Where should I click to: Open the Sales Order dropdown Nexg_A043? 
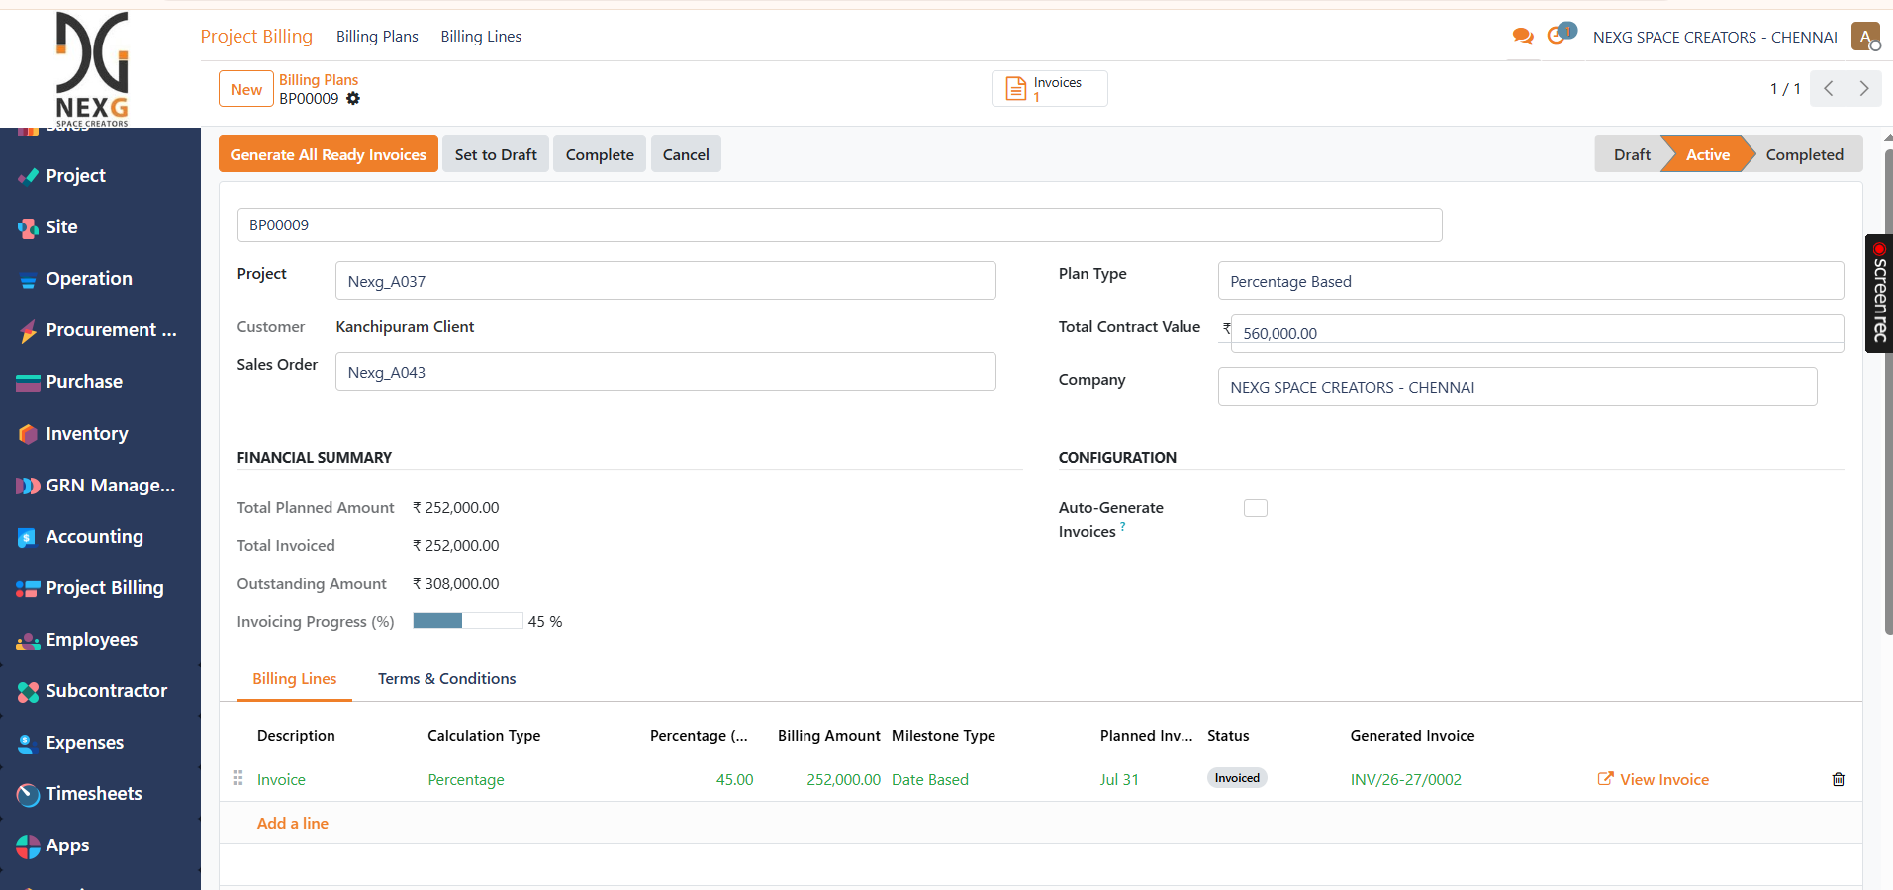(665, 372)
